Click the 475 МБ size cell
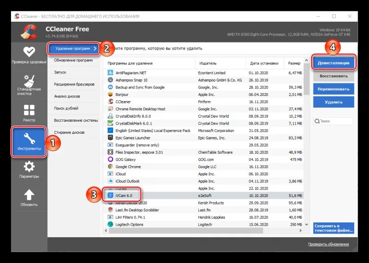This screenshot has width=369, height=263. coord(296,159)
